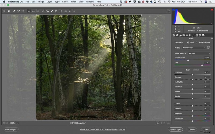The image size is (215, 134).
Task: Select the Adjustment Brush tool
Action: click(52, 11)
